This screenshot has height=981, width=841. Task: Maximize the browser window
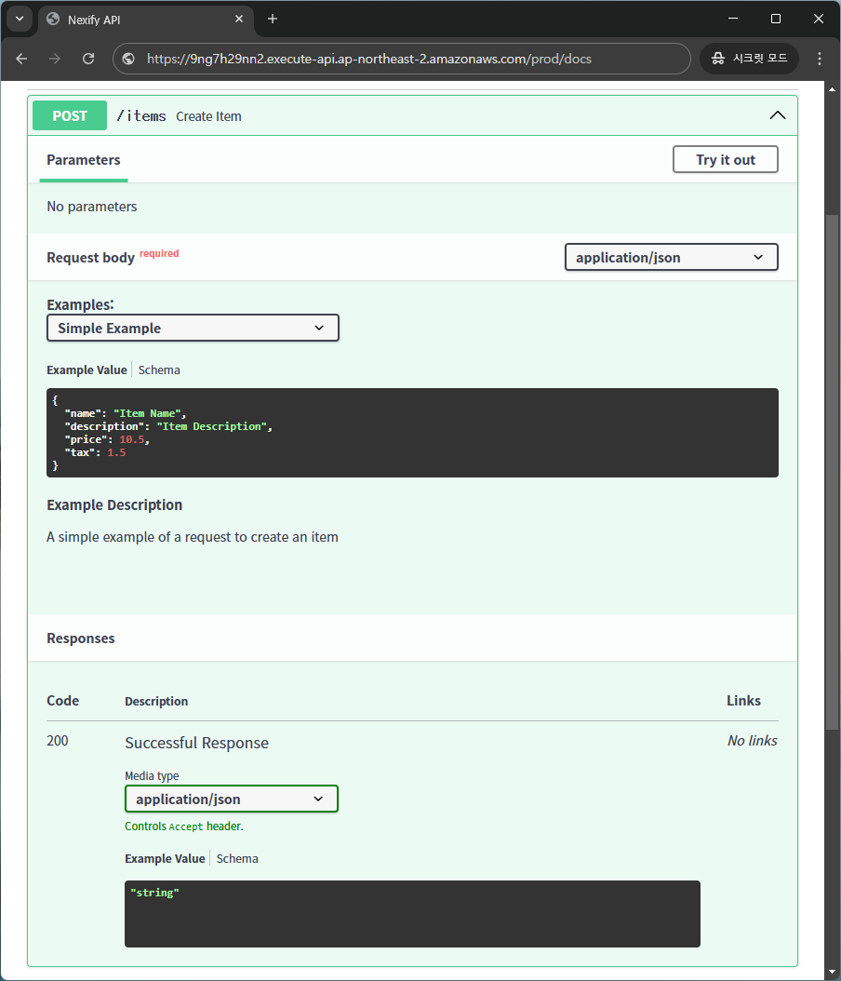click(775, 19)
